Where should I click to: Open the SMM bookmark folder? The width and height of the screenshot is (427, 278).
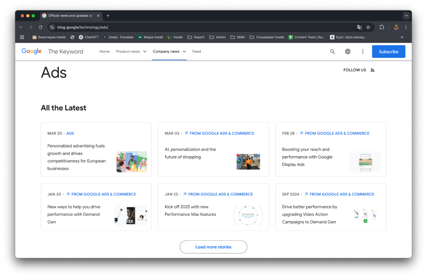tap(238, 37)
